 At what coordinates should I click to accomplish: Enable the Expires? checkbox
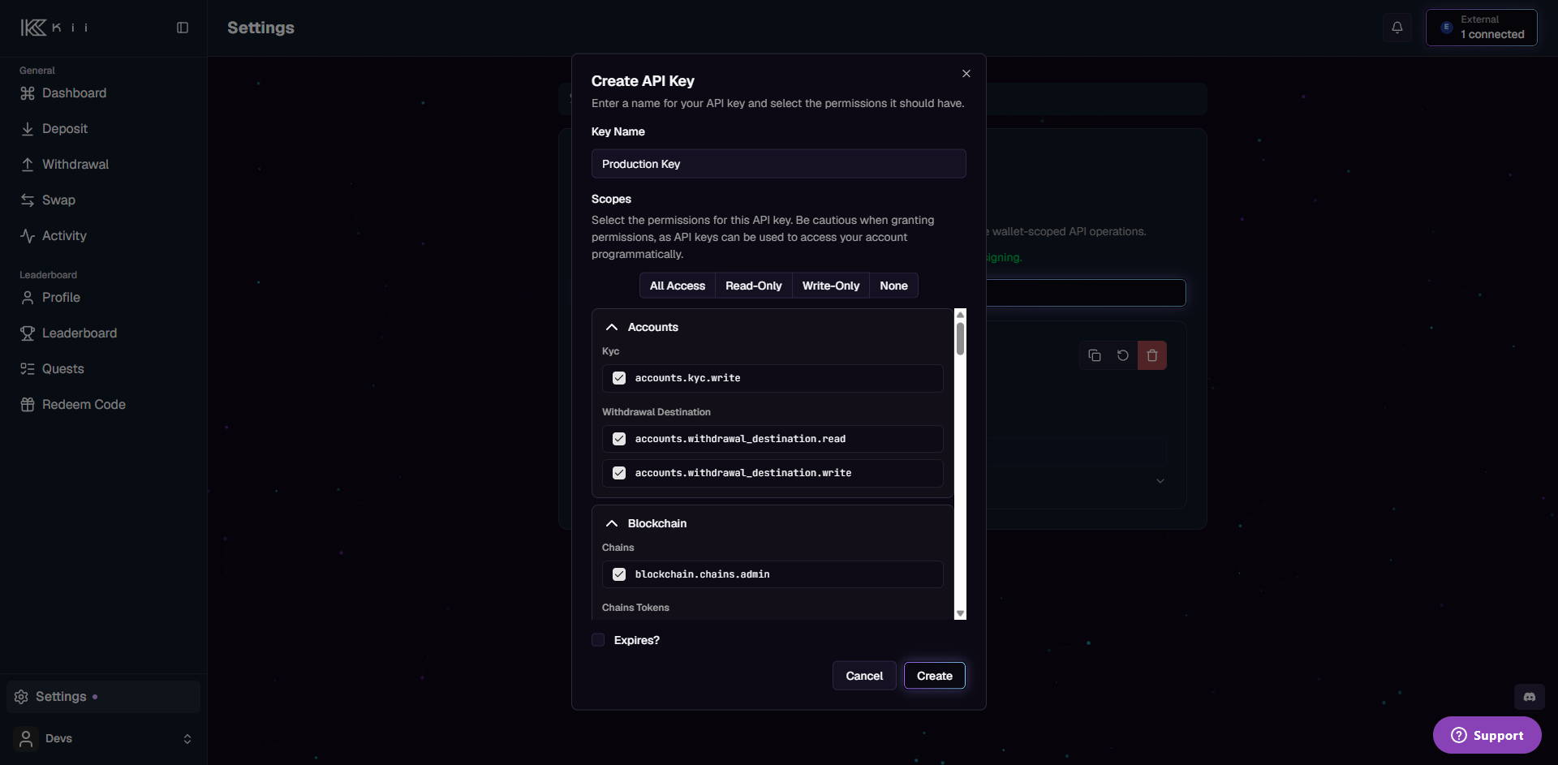point(598,640)
